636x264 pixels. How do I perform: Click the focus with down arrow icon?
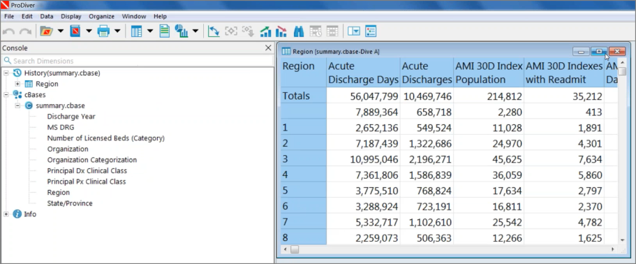pyautogui.click(x=248, y=31)
